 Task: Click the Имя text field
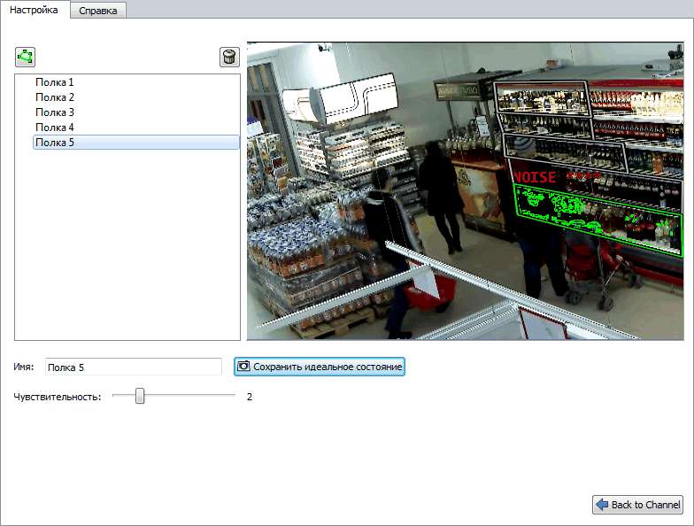(133, 367)
